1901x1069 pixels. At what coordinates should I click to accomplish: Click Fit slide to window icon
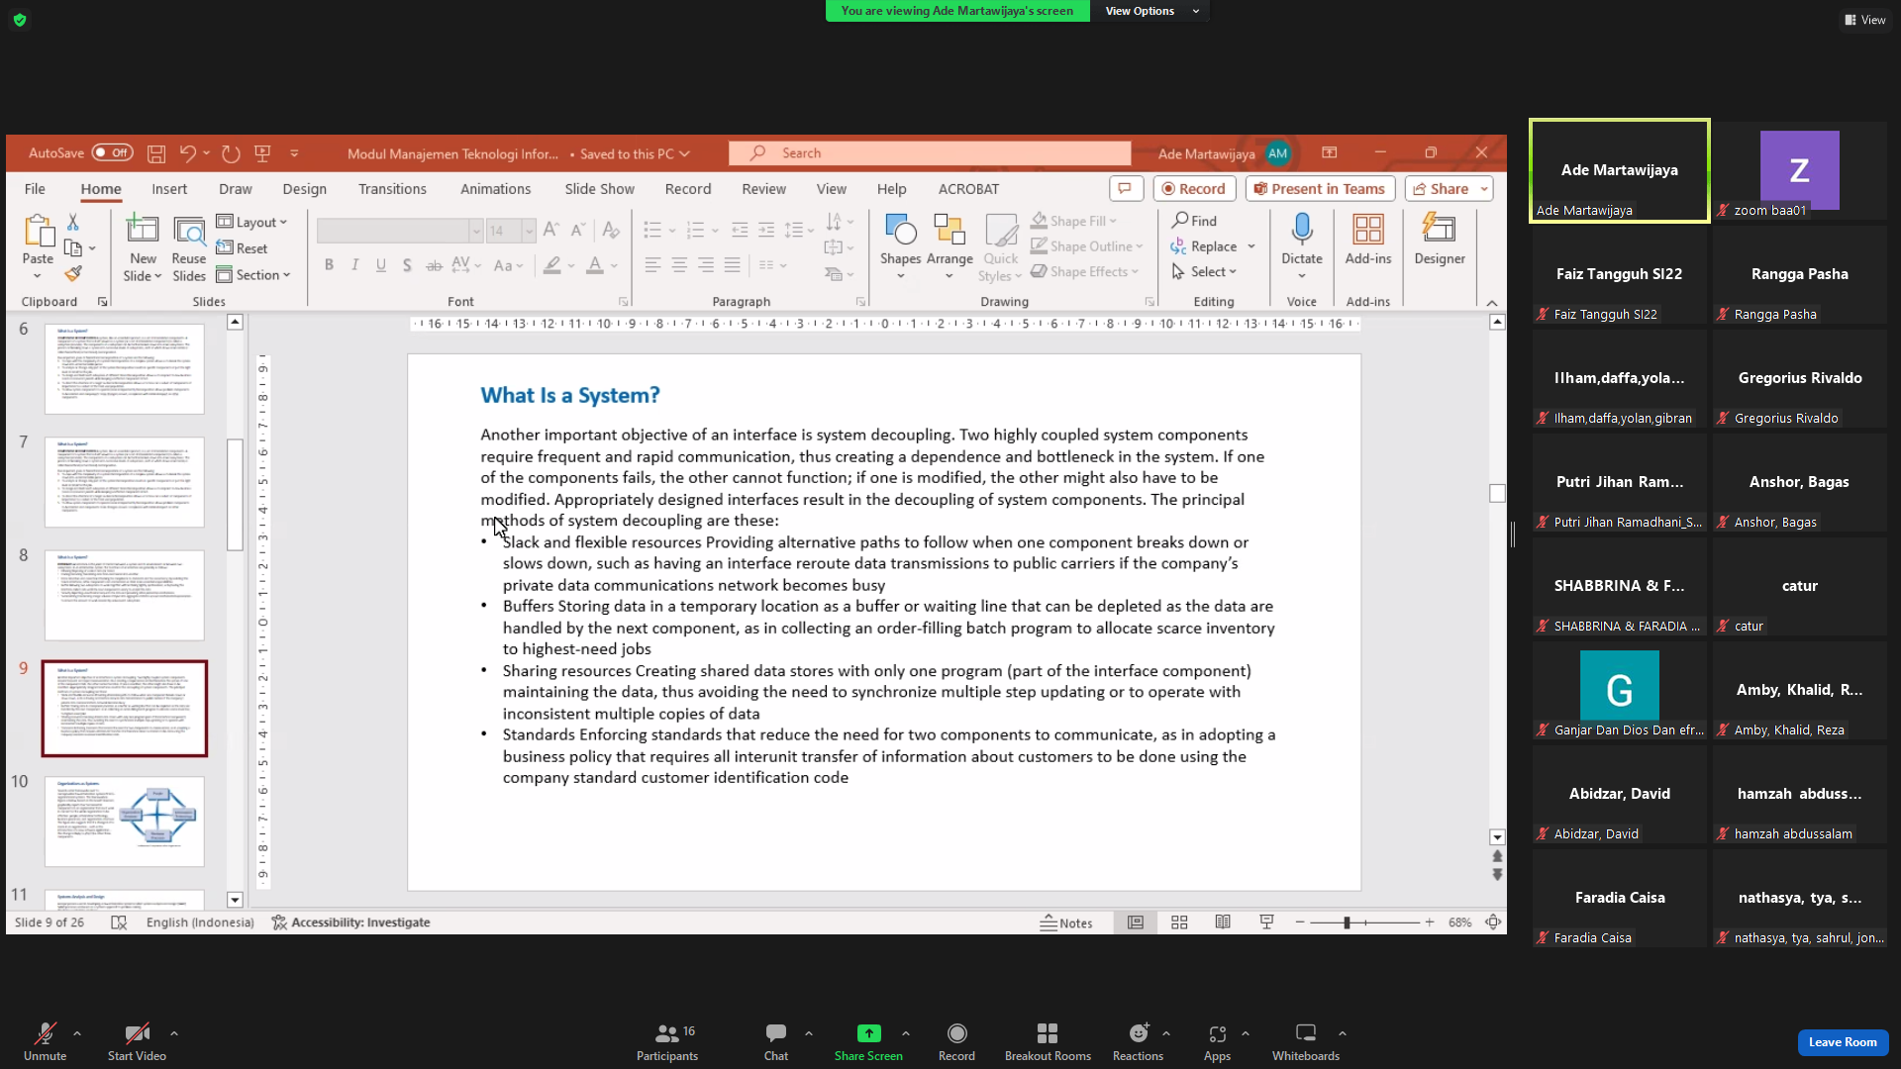pyautogui.click(x=1493, y=923)
